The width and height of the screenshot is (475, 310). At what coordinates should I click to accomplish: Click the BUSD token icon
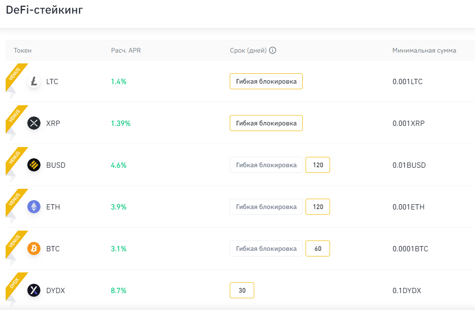click(x=33, y=165)
